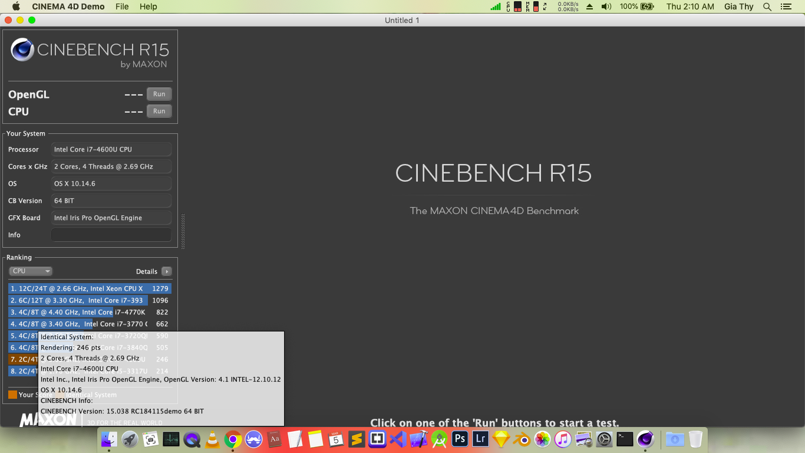Select ranking row 4 i7-3770 662

(x=90, y=324)
